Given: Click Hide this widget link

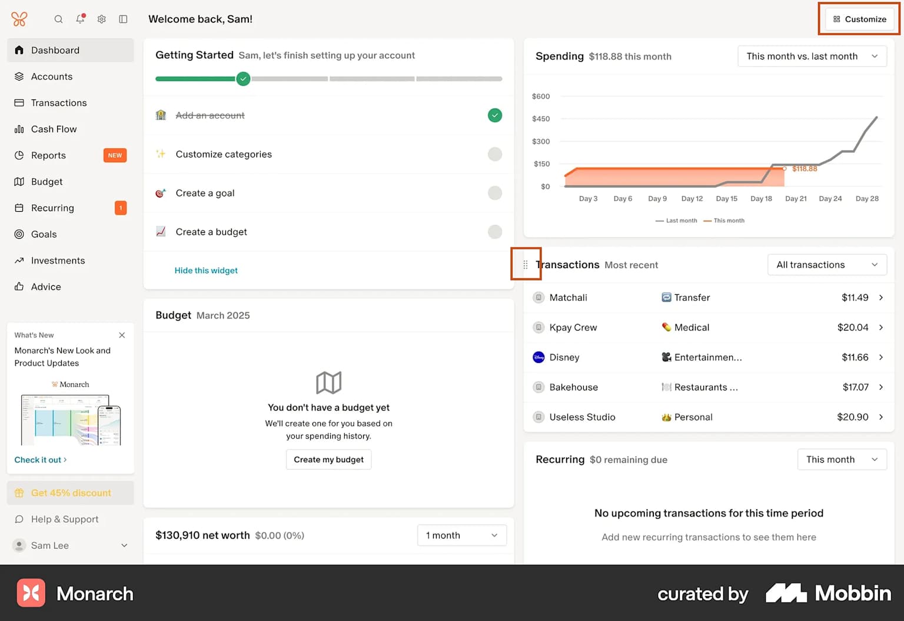Looking at the screenshot, I should coord(206,271).
